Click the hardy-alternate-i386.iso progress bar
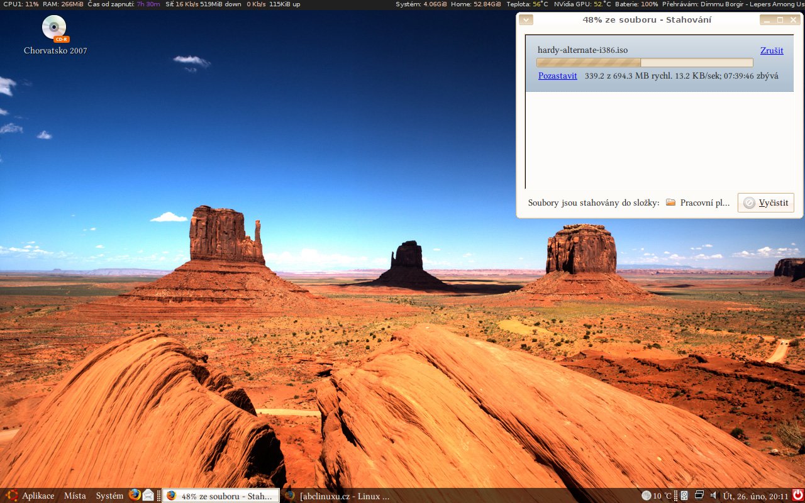 pyautogui.click(x=644, y=62)
